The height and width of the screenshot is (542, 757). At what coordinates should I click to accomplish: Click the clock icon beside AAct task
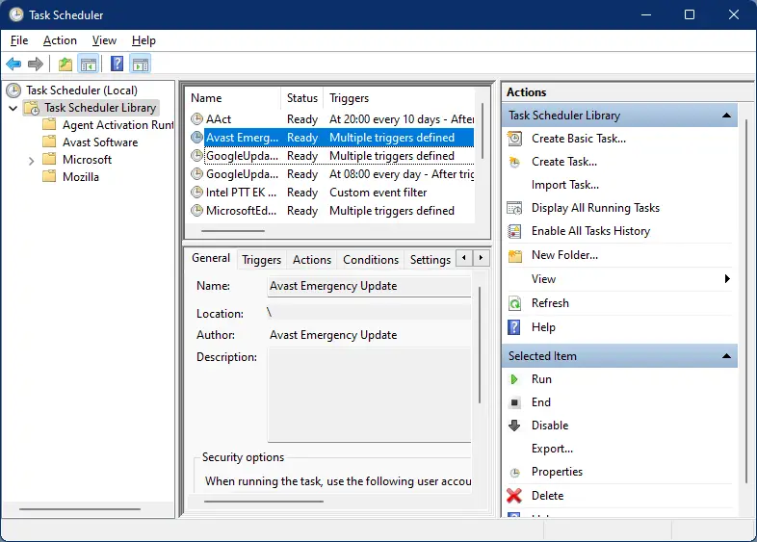tap(197, 118)
